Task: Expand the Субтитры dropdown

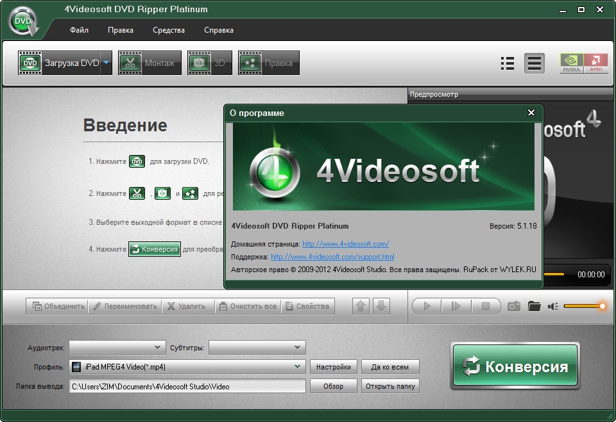Action: tap(257, 348)
